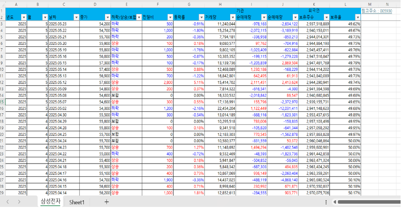This screenshot has width=412, height=211.
Task: Switch to the Sheet1 tab
Action: [x=77, y=202]
